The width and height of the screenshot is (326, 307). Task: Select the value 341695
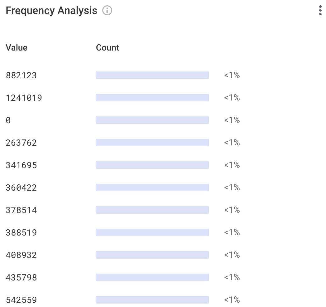pos(21,165)
